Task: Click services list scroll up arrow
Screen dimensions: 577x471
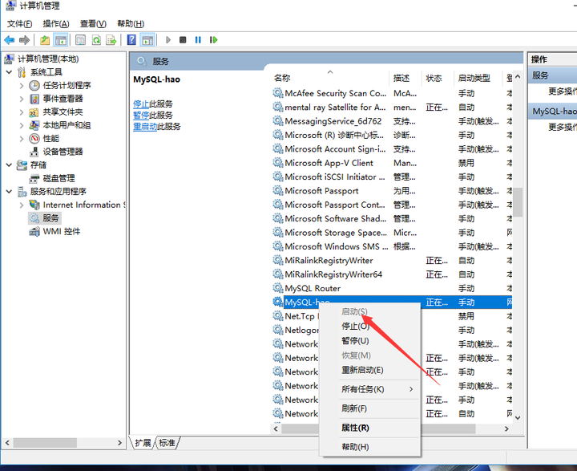Action: coord(518,77)
